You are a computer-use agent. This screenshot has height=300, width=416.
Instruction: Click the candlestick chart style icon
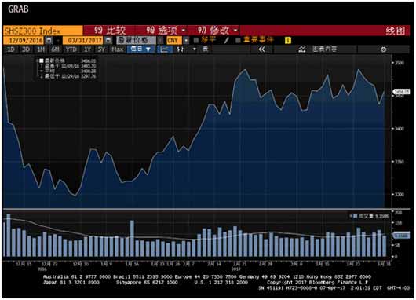(181, 49)
